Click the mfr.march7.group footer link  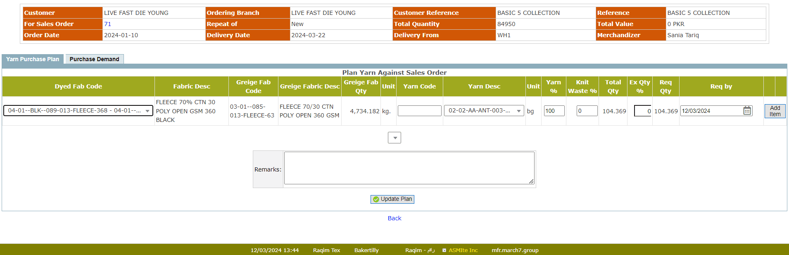tap(515, 250)
